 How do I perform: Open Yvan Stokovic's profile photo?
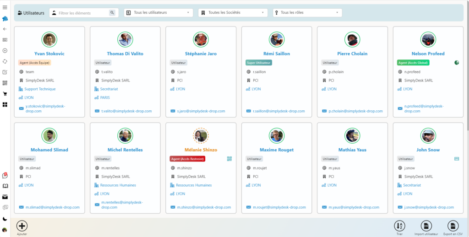click(x=49, y=40)
